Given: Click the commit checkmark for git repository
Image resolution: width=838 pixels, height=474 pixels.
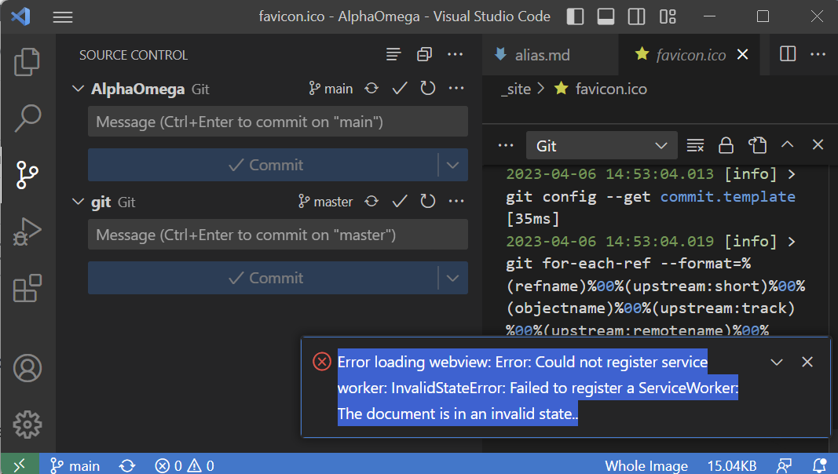Looking at the screenshot, I should click(400, 202).
